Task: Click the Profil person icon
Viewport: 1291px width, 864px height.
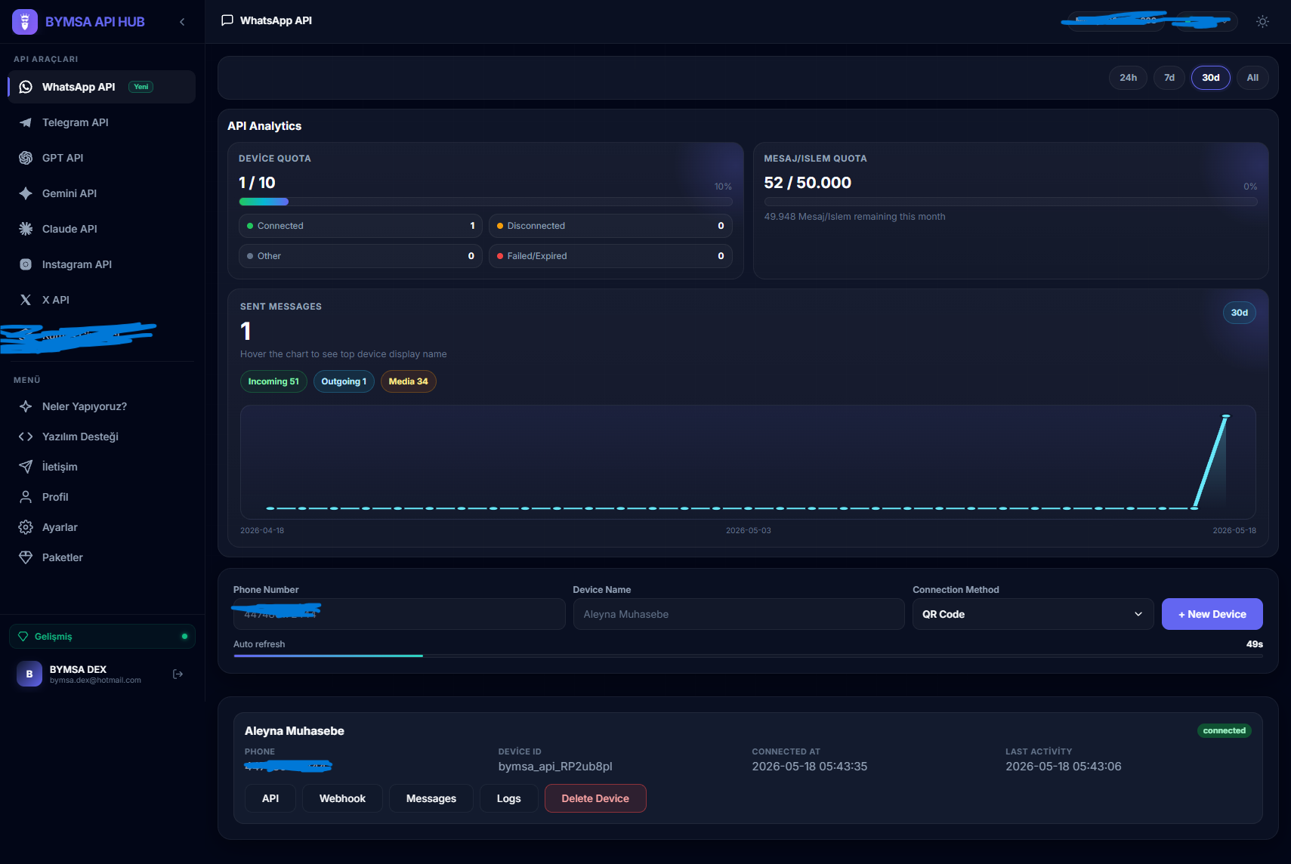Action: 26,497
